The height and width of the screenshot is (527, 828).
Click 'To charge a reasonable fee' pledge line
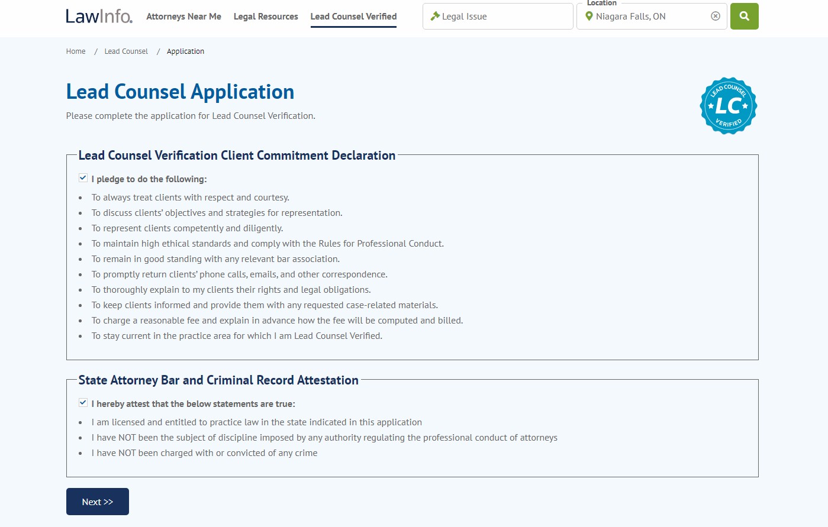click(277, 321)
